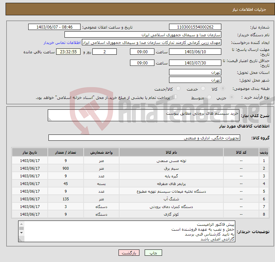Click the goods group field تجهیزات خانگی

[144, 138]
